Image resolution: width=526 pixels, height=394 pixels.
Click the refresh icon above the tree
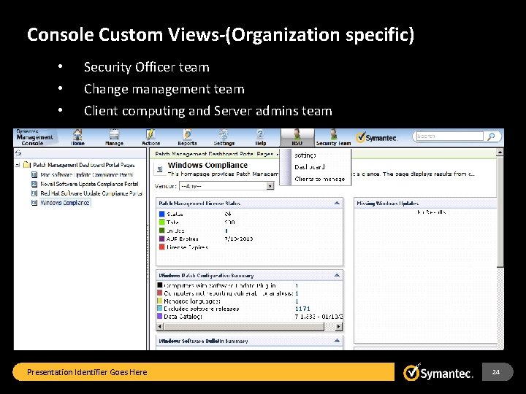pyautogui.click(x=18, y=153)
